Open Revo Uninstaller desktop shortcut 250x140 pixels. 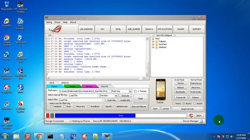21,24
